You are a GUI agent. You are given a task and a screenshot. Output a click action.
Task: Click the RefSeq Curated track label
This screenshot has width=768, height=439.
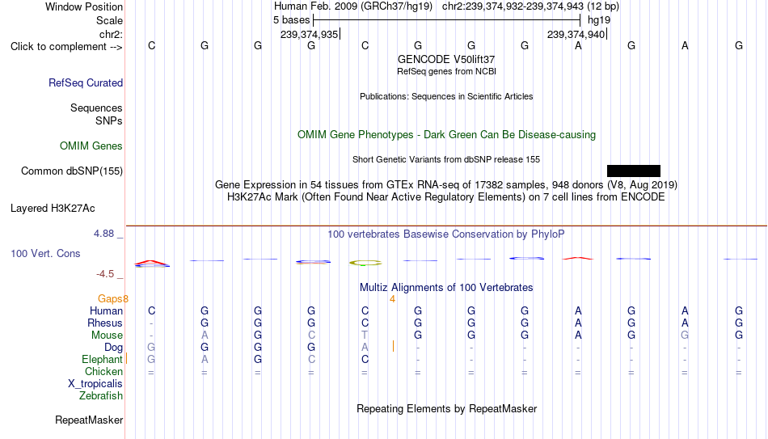coord(86,82)
